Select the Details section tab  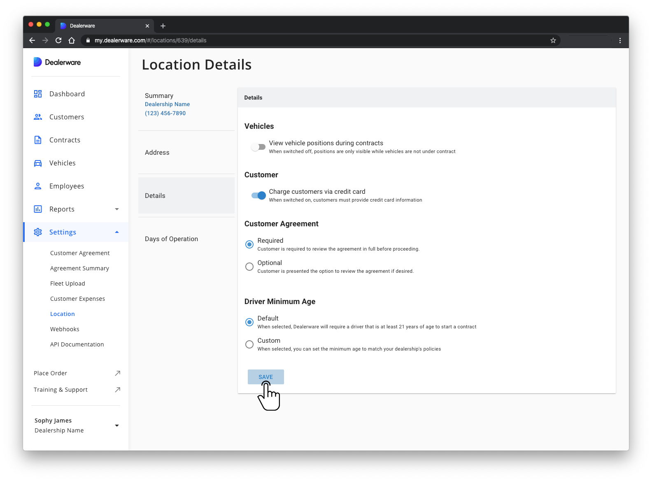coord(186,195)
